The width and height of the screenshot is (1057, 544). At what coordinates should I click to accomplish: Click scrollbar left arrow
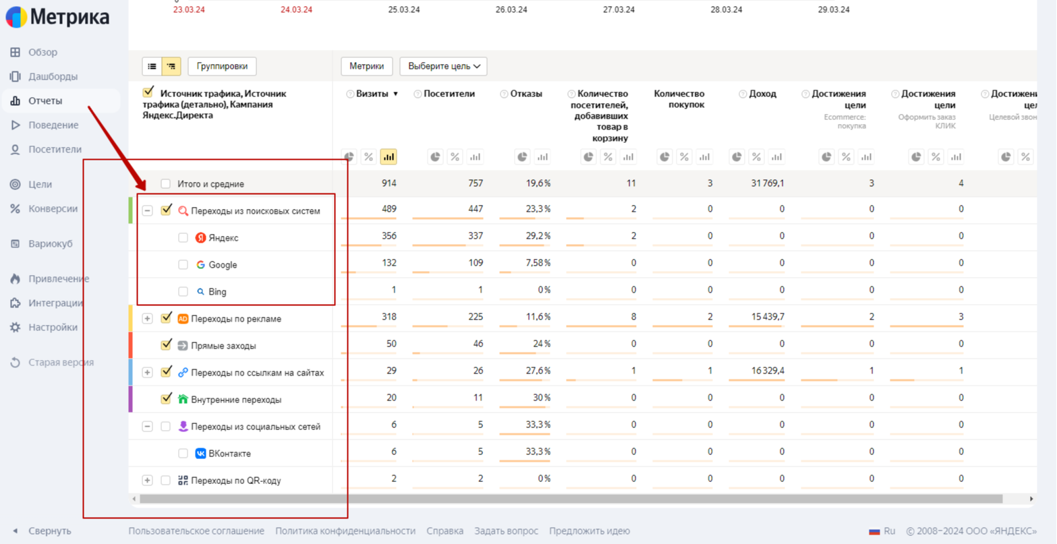(134, 499)
